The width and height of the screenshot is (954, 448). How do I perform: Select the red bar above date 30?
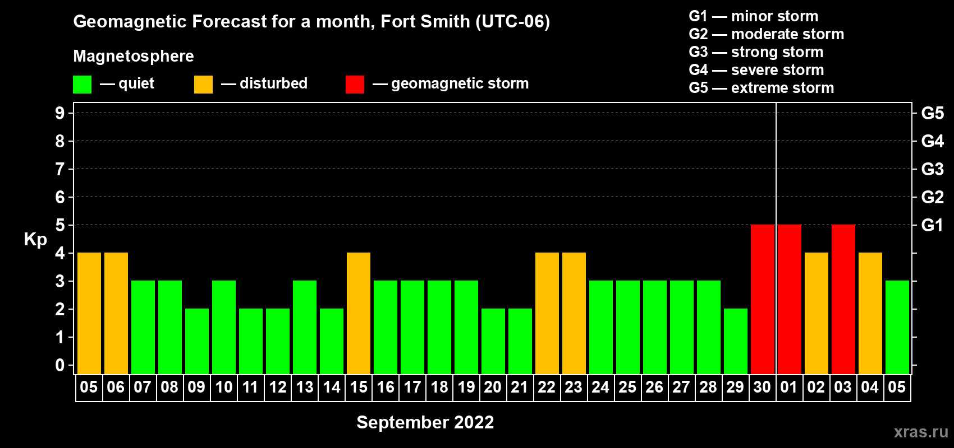click(x=762, y=299)
